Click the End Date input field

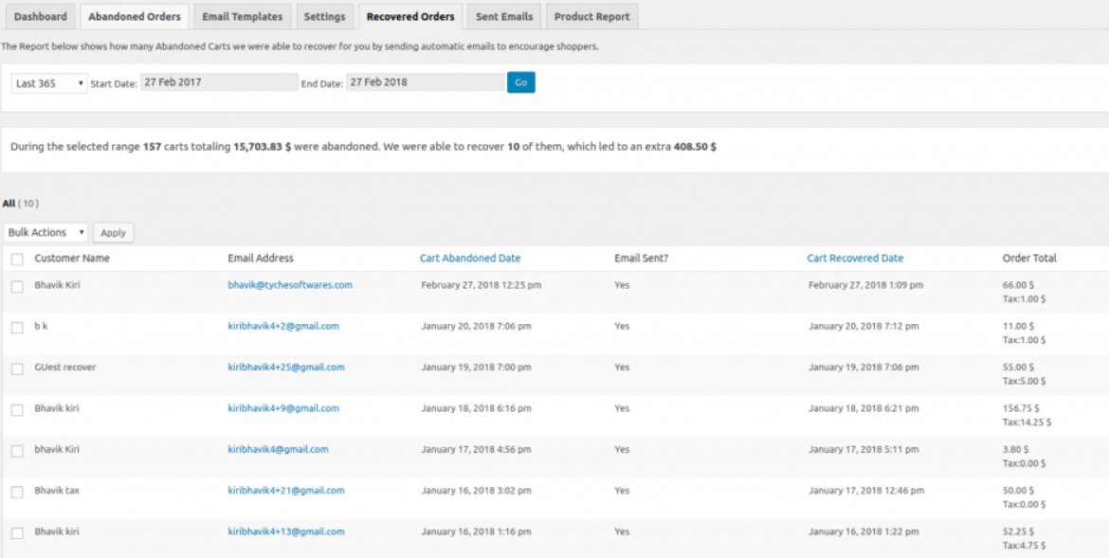[x=425, y=82]
